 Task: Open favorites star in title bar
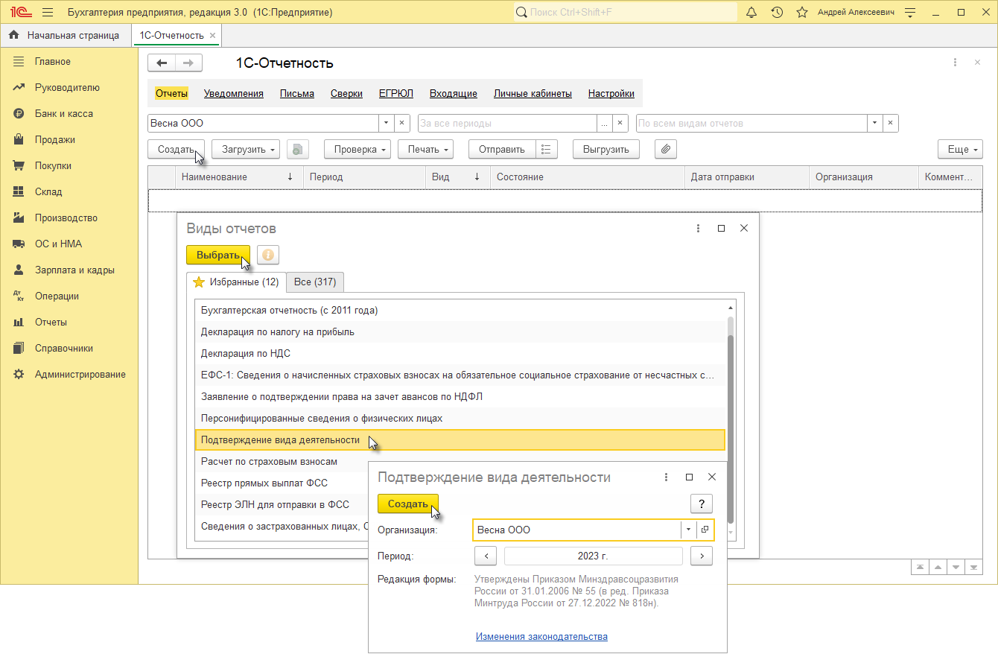tap(802, 13)
